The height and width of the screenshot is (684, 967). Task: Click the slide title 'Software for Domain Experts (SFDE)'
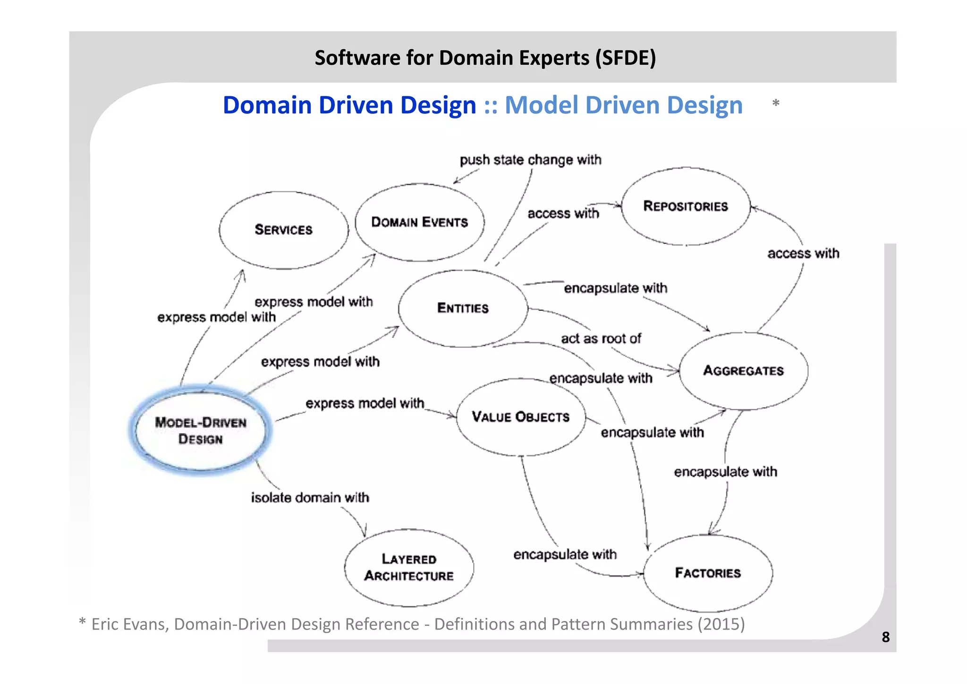coord(485,58)
